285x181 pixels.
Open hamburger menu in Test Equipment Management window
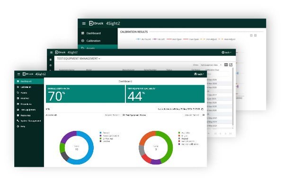tap(51, 52)
